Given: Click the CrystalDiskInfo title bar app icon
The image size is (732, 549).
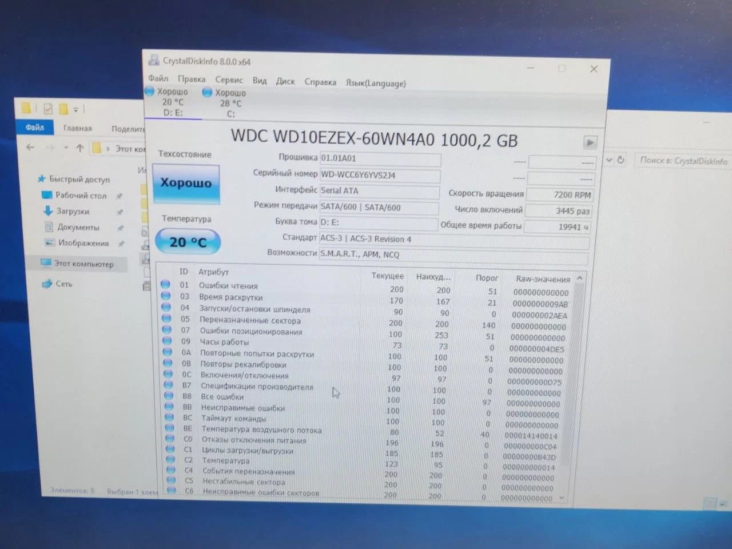Looking at the screenshot, I should [154, 60].
